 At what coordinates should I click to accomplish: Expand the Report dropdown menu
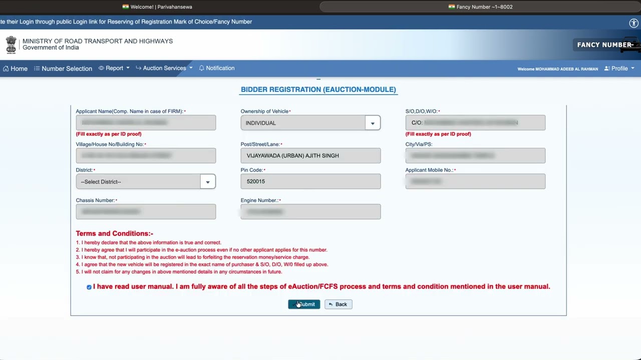(114, 68)
